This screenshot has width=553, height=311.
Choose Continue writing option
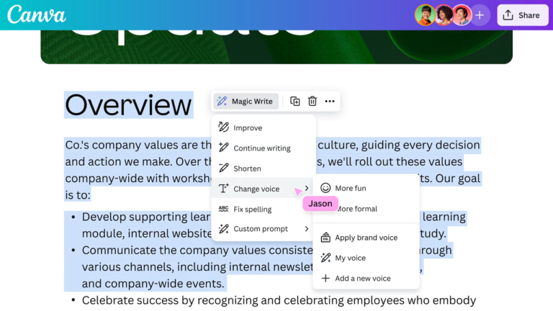coord(262,148)
